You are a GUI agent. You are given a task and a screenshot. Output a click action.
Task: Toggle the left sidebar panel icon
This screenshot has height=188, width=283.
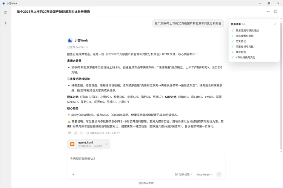[x=6, y=12]
